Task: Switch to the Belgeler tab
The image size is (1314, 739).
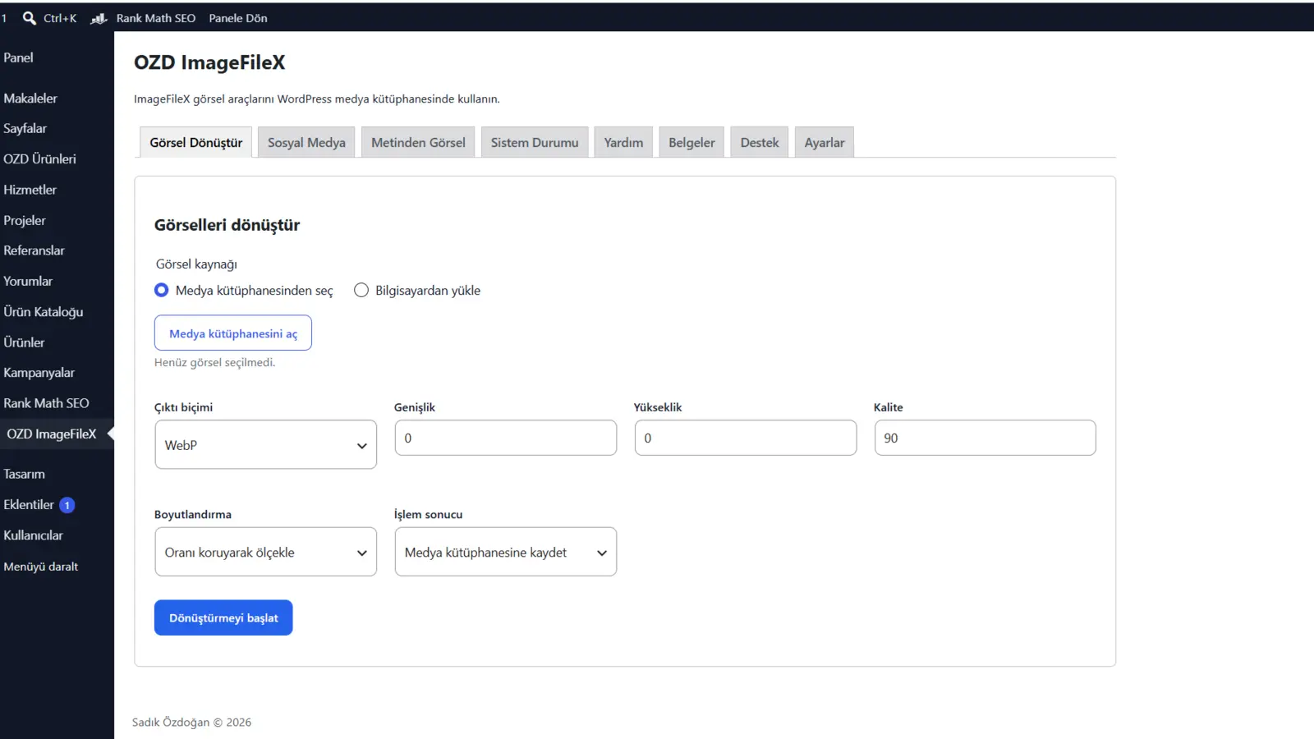Action: tap(691, 142)
